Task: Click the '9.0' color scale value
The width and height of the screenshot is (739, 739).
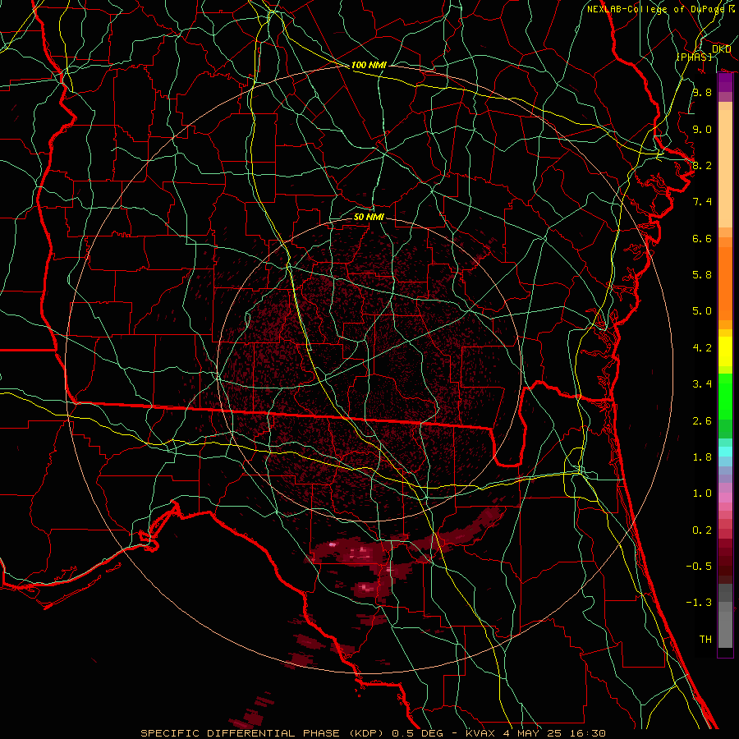Action: (702, 129)
